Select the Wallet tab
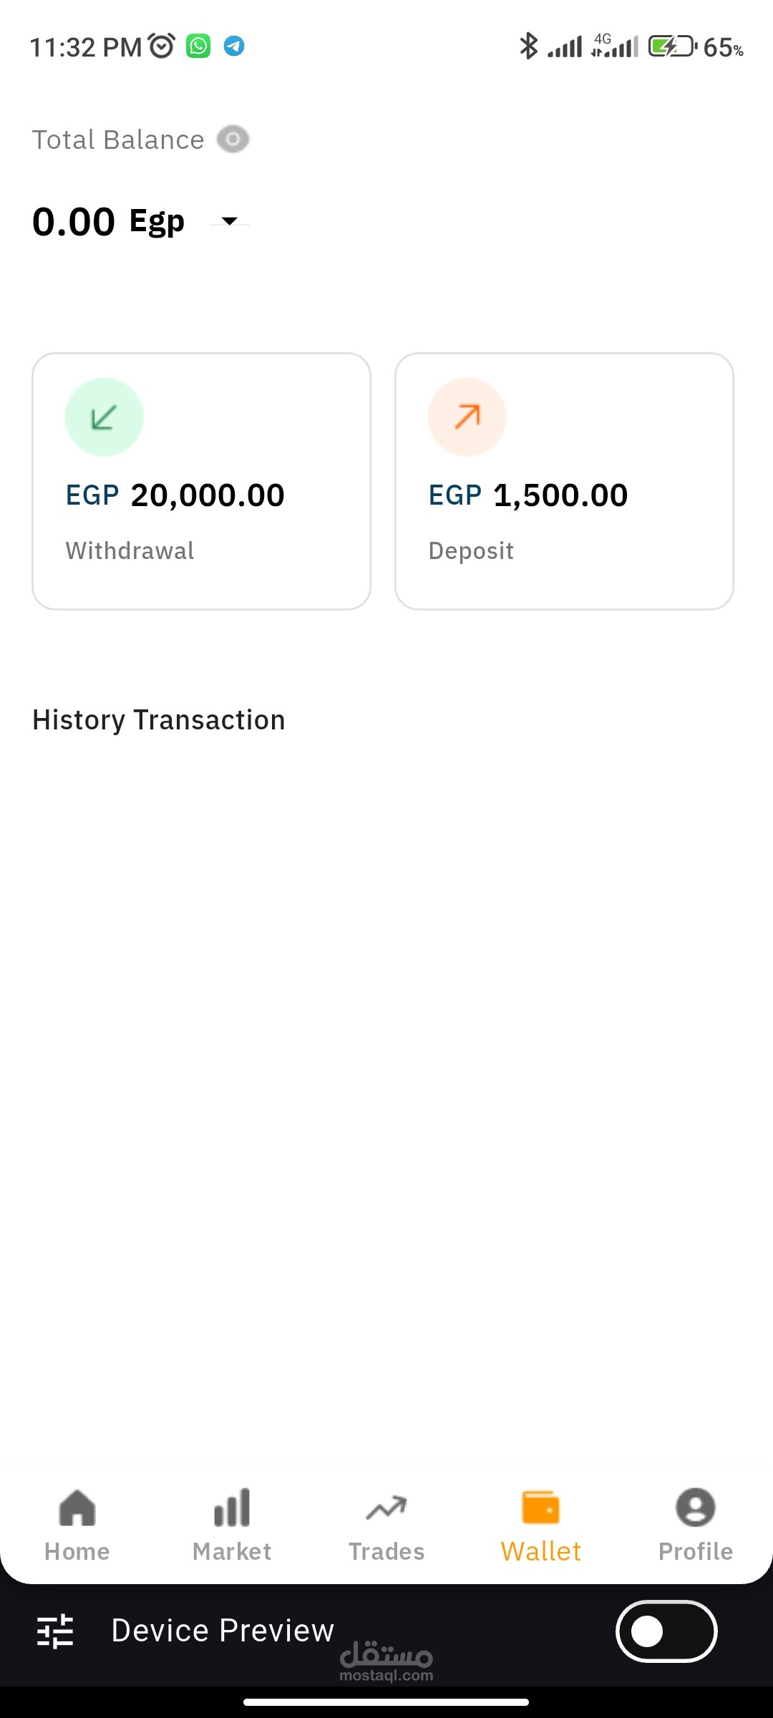Viewport: 773px width, 1718px height. (x=541, y=1523)
